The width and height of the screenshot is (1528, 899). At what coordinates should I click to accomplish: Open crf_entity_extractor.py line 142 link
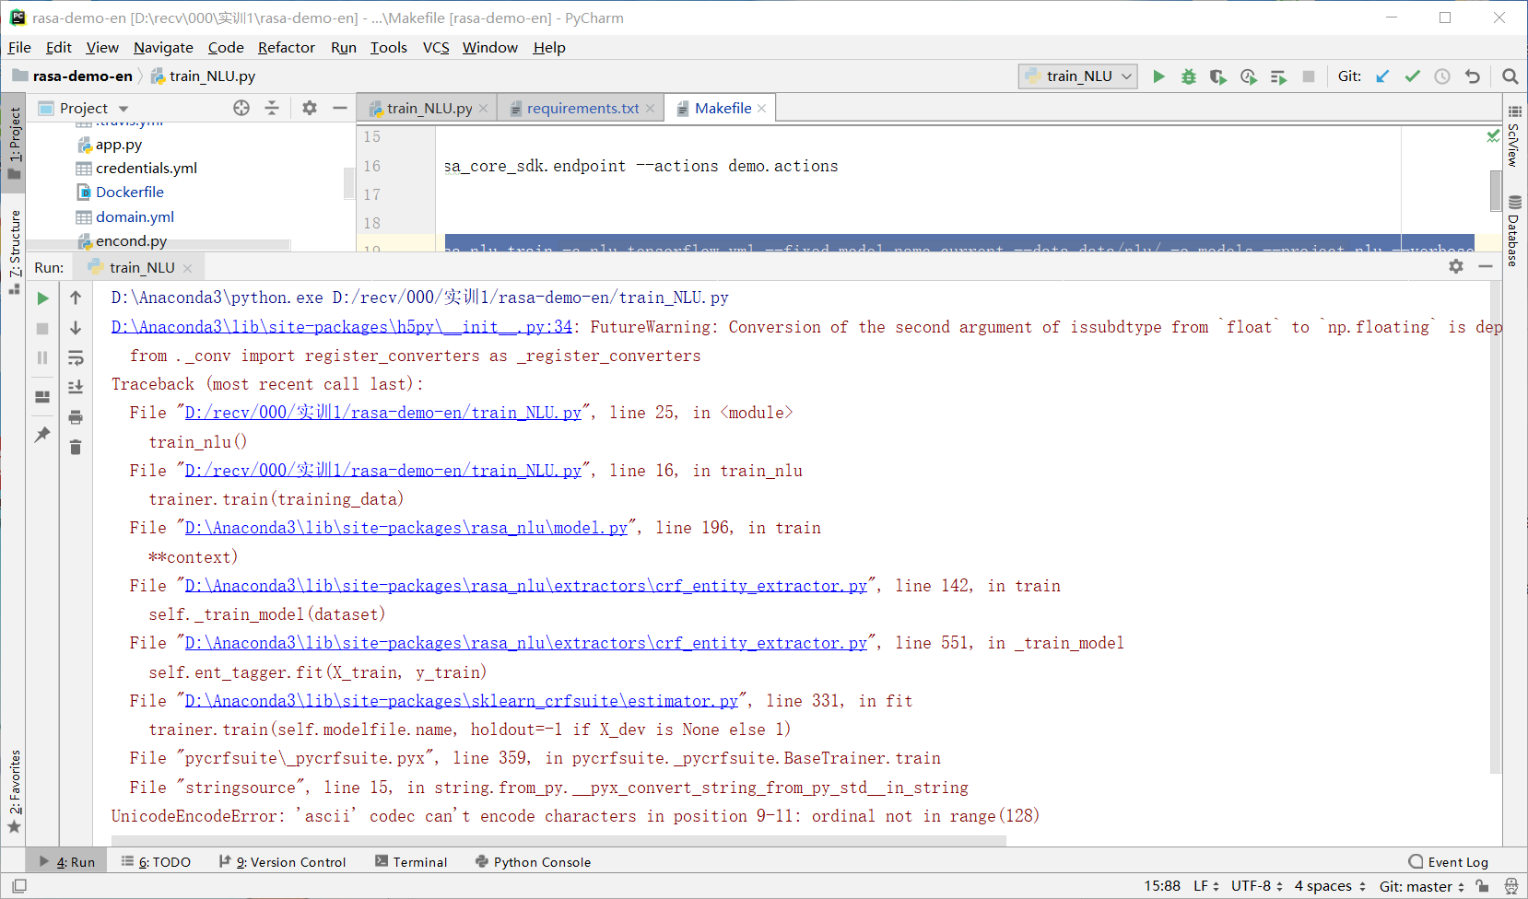click(526, 586)
